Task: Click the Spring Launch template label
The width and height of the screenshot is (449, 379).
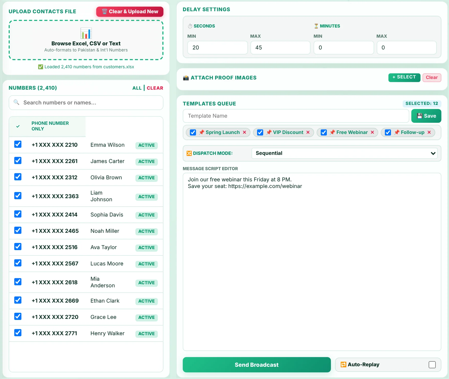Action: tap(223, 132)
